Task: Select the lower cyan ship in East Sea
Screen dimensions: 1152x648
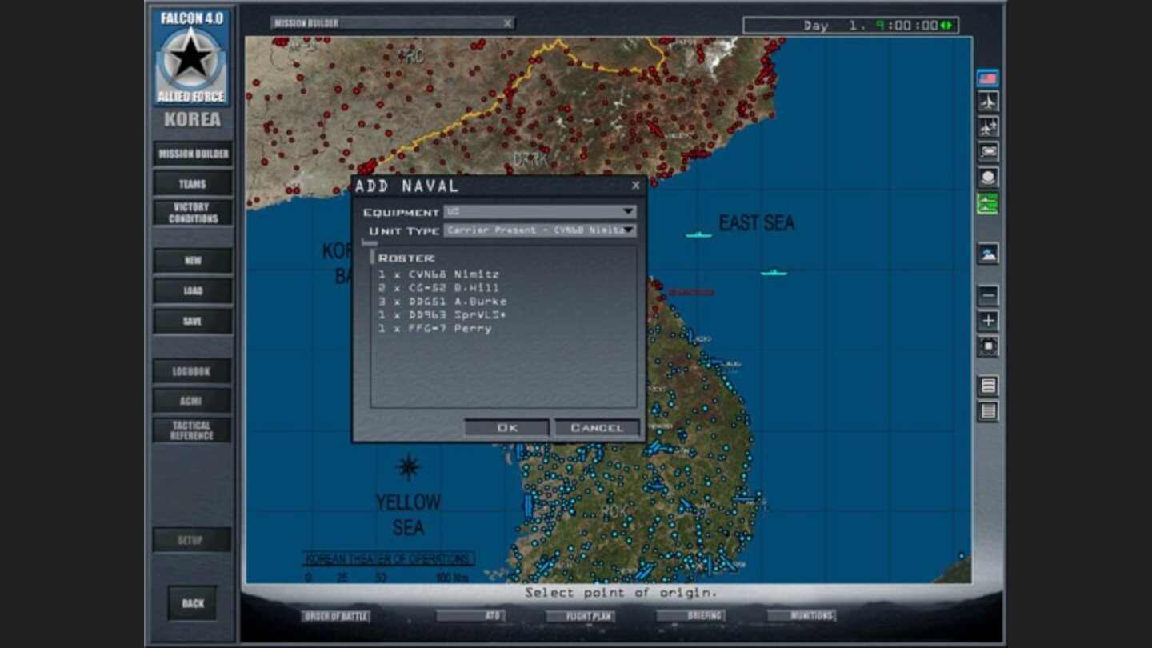Action: coord(774,273)
